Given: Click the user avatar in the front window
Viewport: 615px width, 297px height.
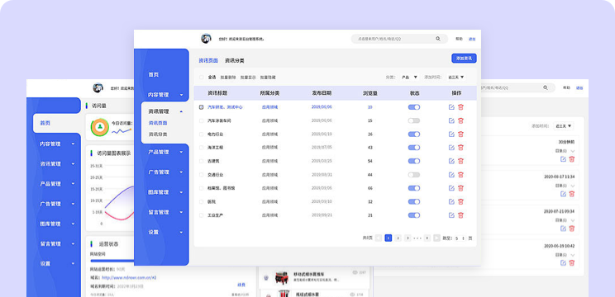Looking at the screenshot, I should tap(206, 38).
